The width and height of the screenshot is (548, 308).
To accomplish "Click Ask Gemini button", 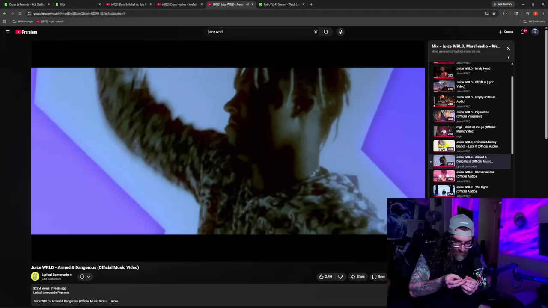I will tap(503, 4).
